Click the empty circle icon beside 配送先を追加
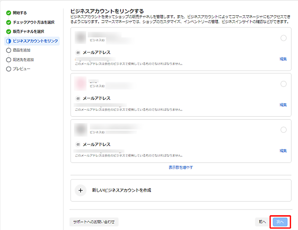 (8, 60)
